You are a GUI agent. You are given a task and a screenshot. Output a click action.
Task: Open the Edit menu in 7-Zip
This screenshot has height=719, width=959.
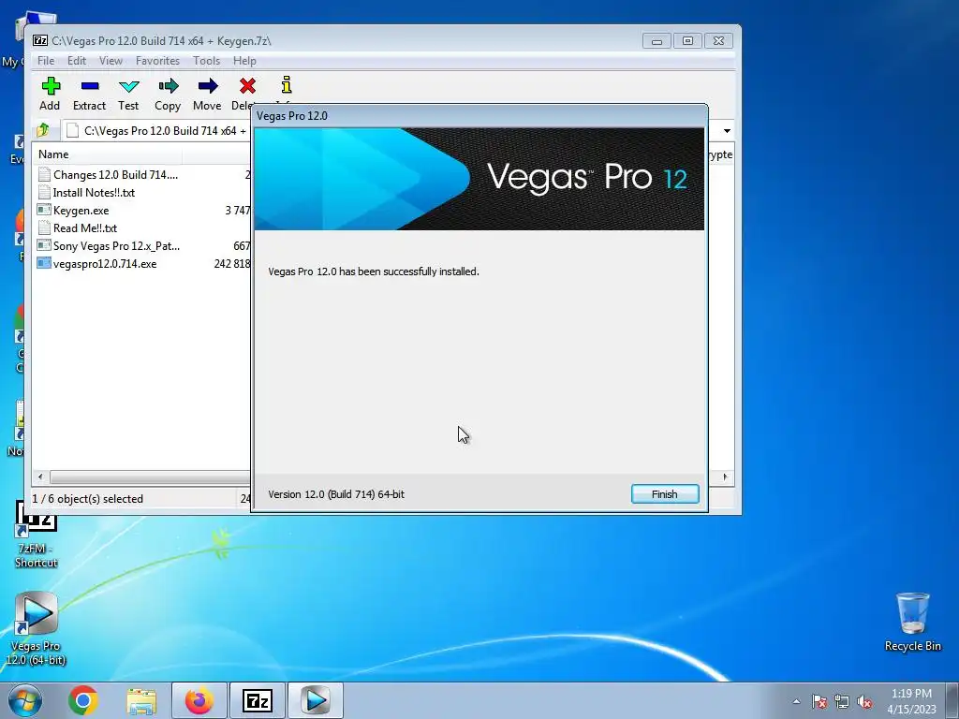[x=77, y=61]
